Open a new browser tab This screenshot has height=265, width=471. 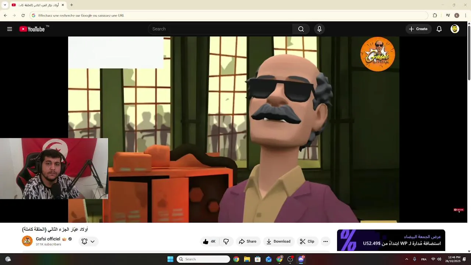[72, 5]
